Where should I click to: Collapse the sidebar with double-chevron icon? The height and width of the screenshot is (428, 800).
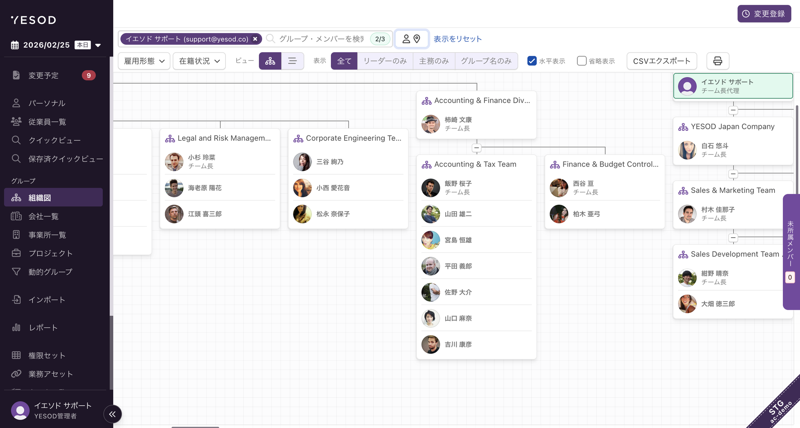[x=112, y=414]
